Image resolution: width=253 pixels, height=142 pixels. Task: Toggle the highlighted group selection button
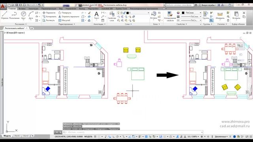click(x=211, y=21)
